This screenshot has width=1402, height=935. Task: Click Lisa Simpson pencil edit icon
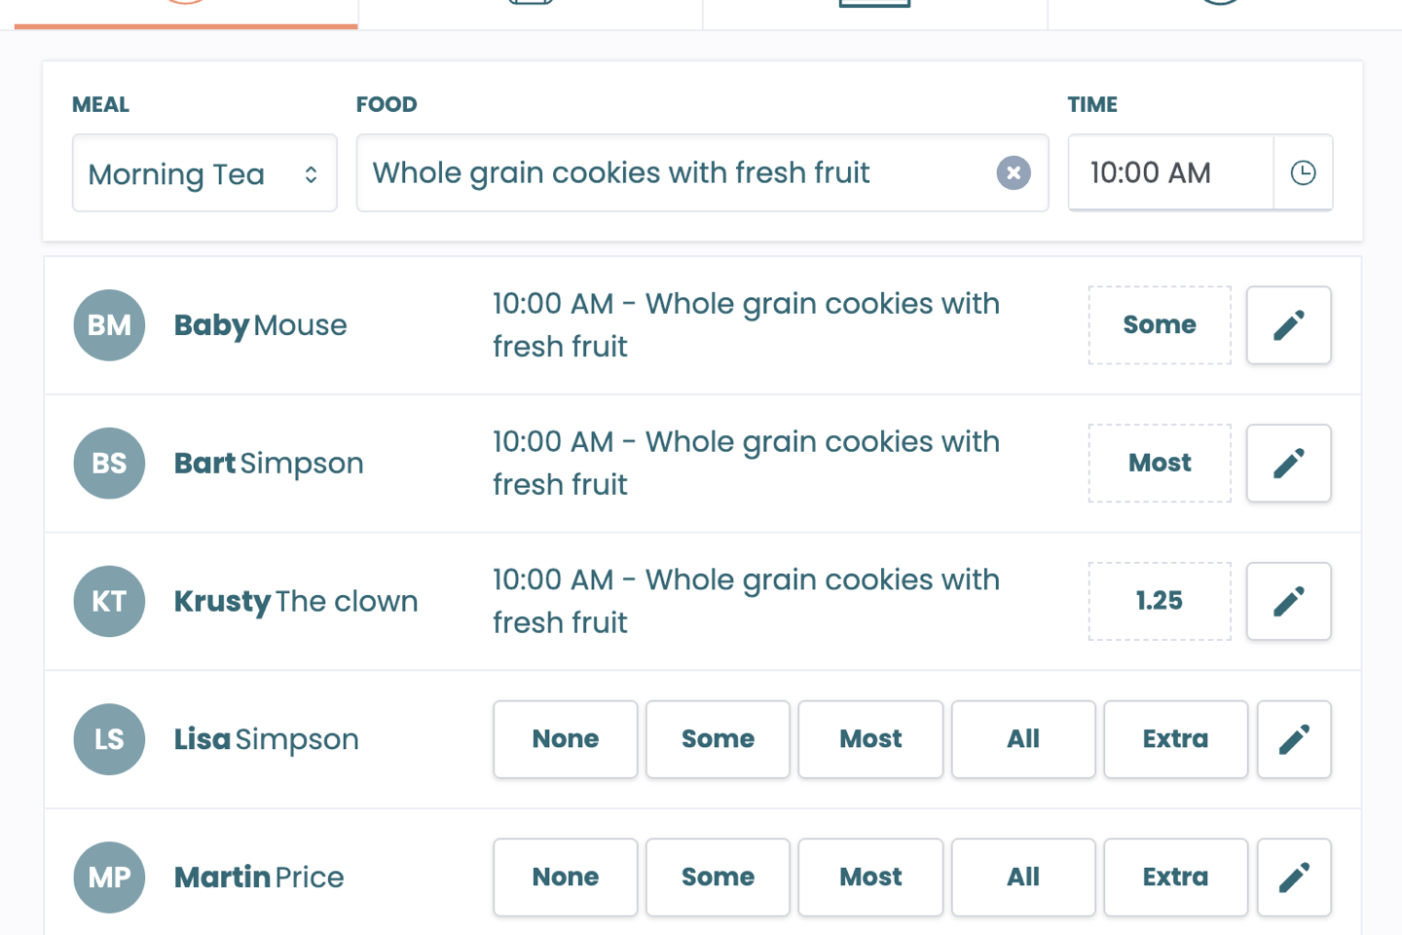click(x=1294, y=739)
